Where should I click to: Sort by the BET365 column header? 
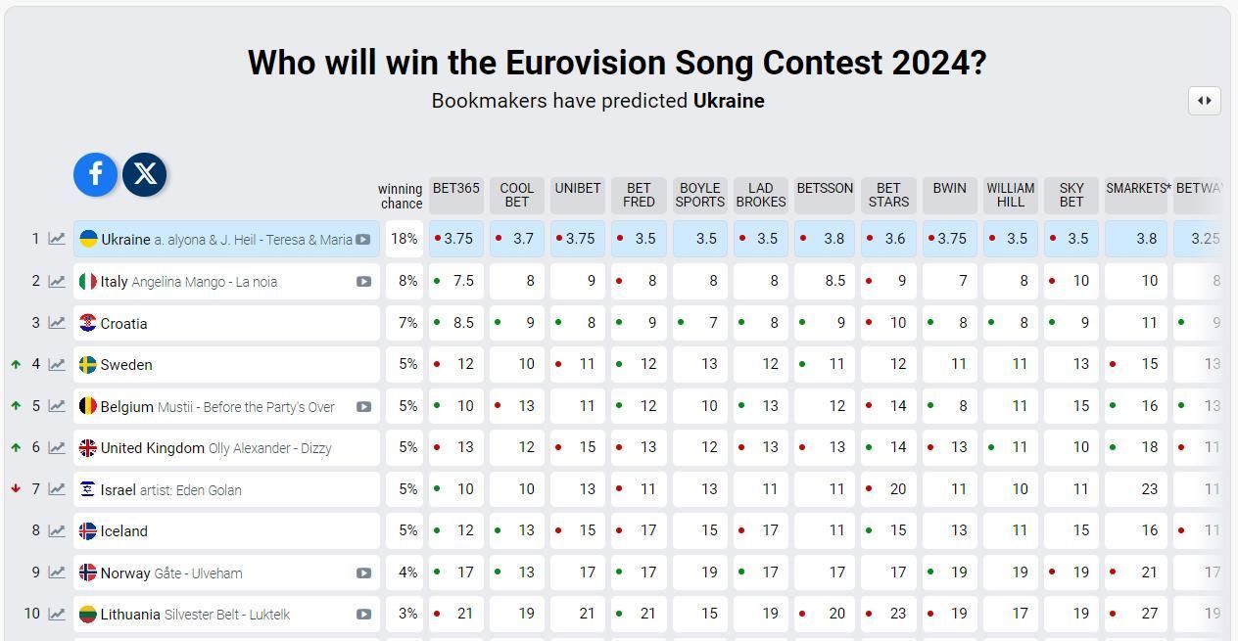click(x=455, y=189)
